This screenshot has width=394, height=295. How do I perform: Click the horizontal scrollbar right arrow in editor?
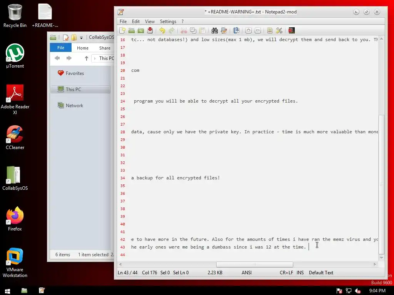pos(375,264)
